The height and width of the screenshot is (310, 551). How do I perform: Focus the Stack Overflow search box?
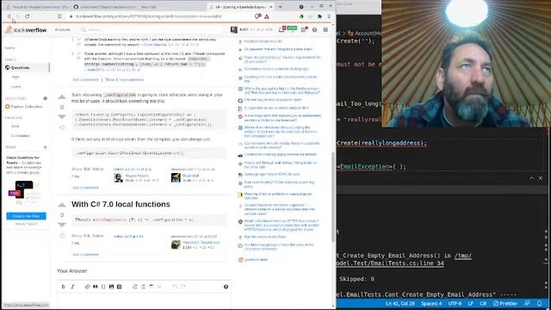[x=152, y=30]
